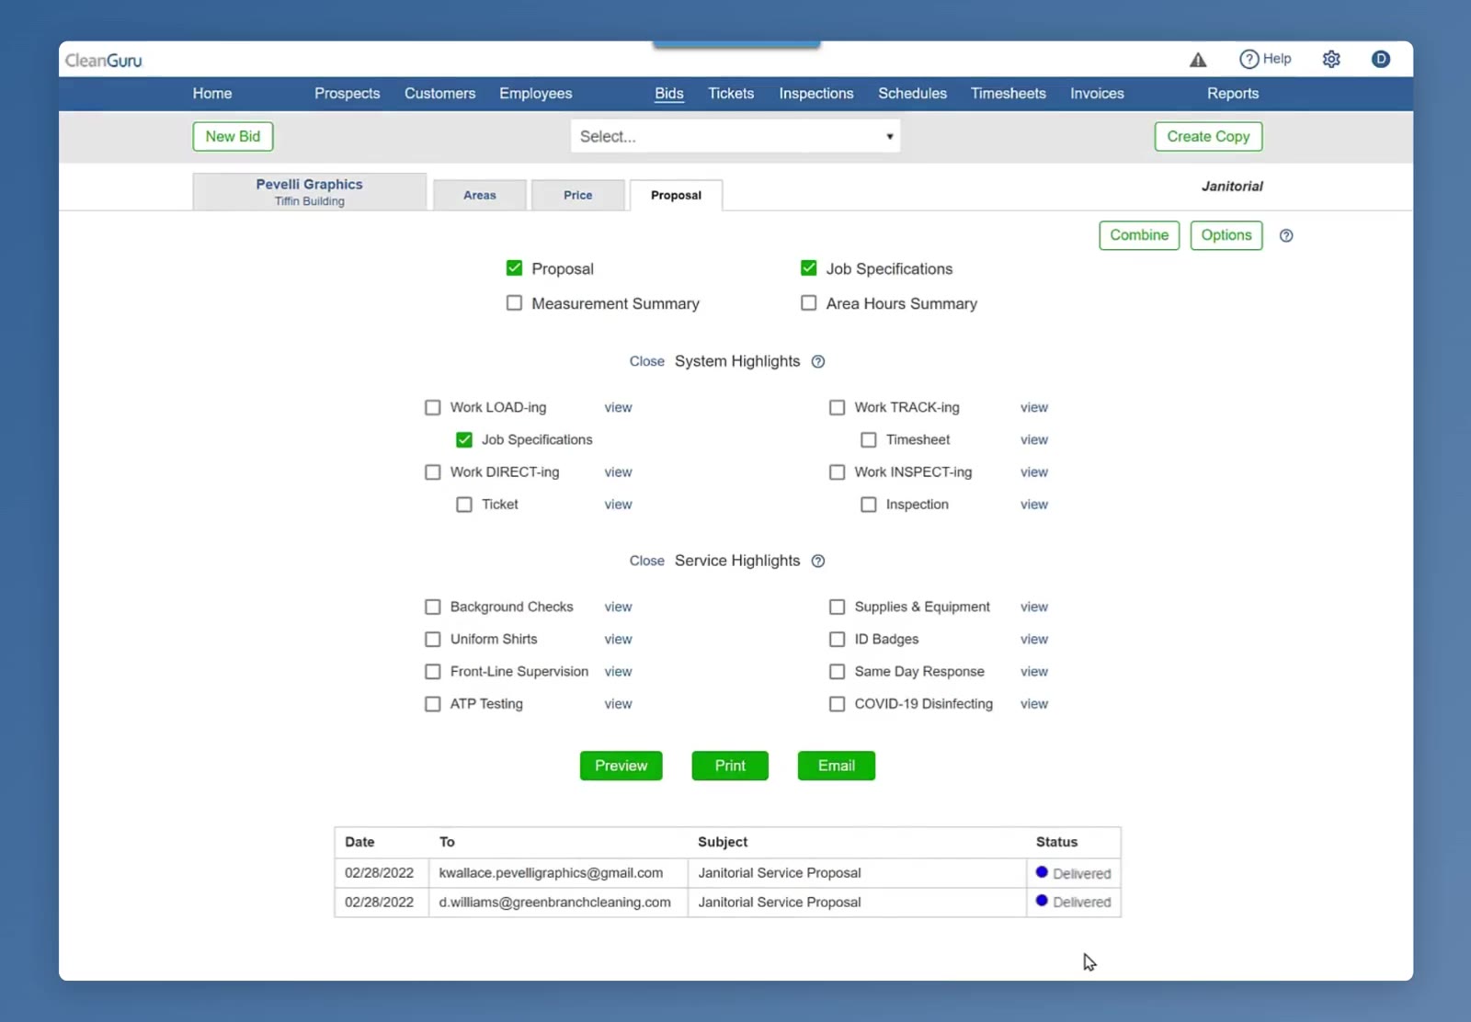Click the Create Copy button
This screenshot has height=1022, width=1471.
[1208, 136]
